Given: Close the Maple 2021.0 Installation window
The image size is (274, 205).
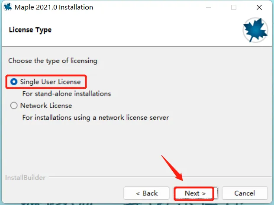Looking at the screenshot, I should click(x=259, y=7).
